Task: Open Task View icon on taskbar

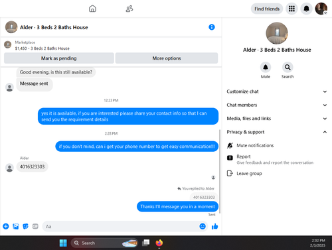Action: (146, 243)
